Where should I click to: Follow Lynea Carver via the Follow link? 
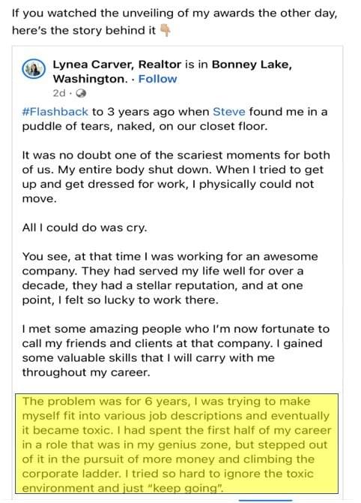click(157, 79)
